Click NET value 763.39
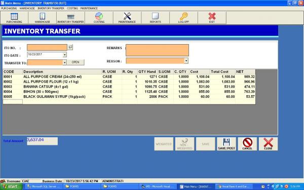 click(245, 92)
